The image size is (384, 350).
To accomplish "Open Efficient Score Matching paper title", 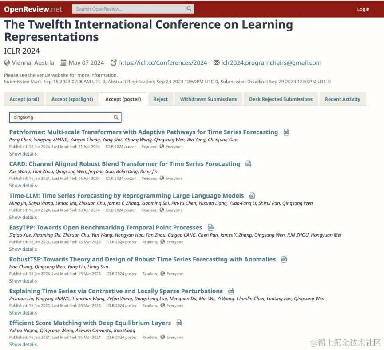I will [90, 323].
